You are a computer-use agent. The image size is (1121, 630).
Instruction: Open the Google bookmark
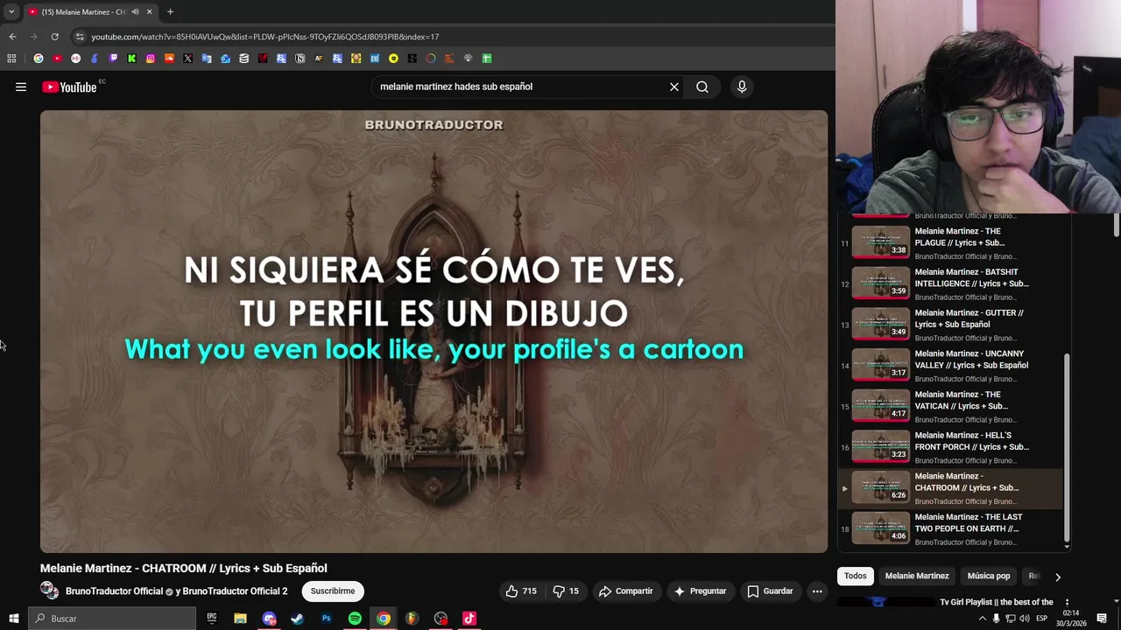click(39, 59)
